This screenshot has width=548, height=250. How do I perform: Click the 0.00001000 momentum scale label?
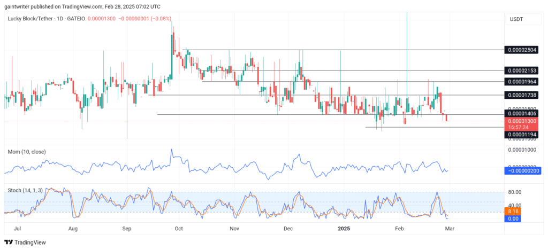click(521, 150)
